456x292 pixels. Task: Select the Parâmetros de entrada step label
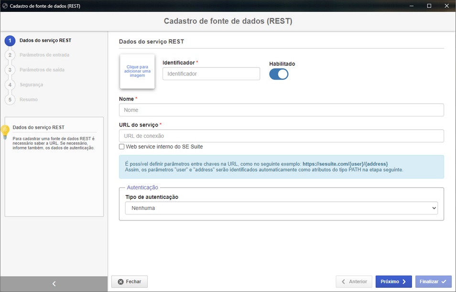click(x=44, y=55)
